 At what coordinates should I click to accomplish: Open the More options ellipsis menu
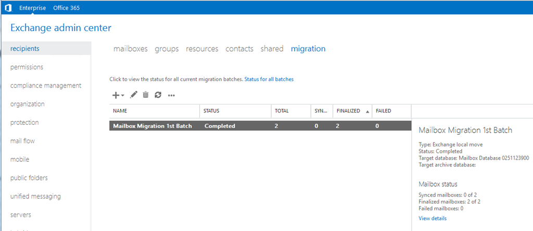point(171,96)
